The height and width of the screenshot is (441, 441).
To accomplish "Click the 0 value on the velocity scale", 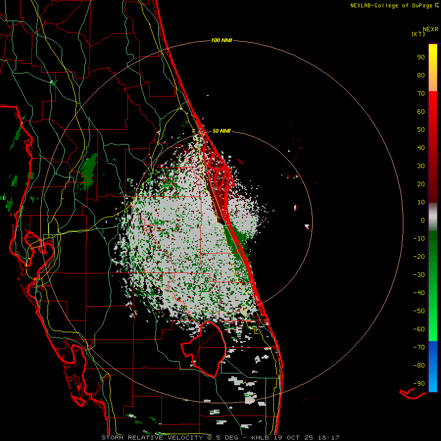I will tap(423, 220).
